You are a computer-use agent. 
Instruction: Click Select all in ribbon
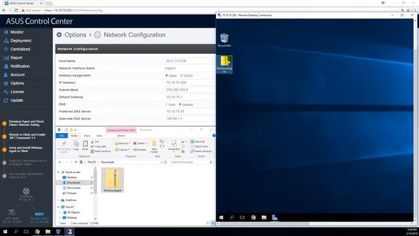(x=198, y=142)
